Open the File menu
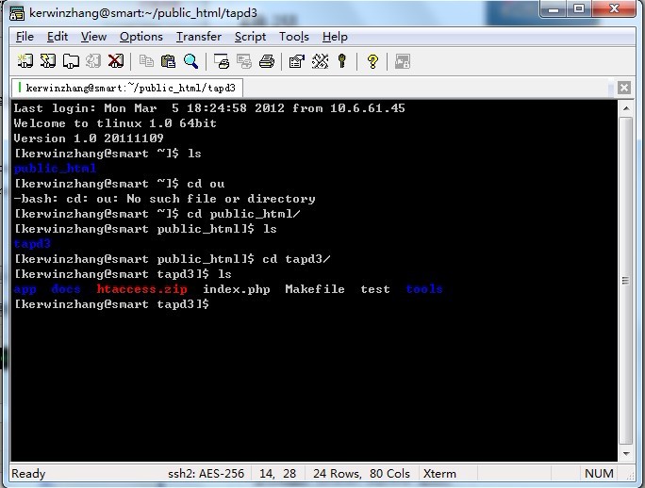645x488 pixels. (x=25, y=37)
